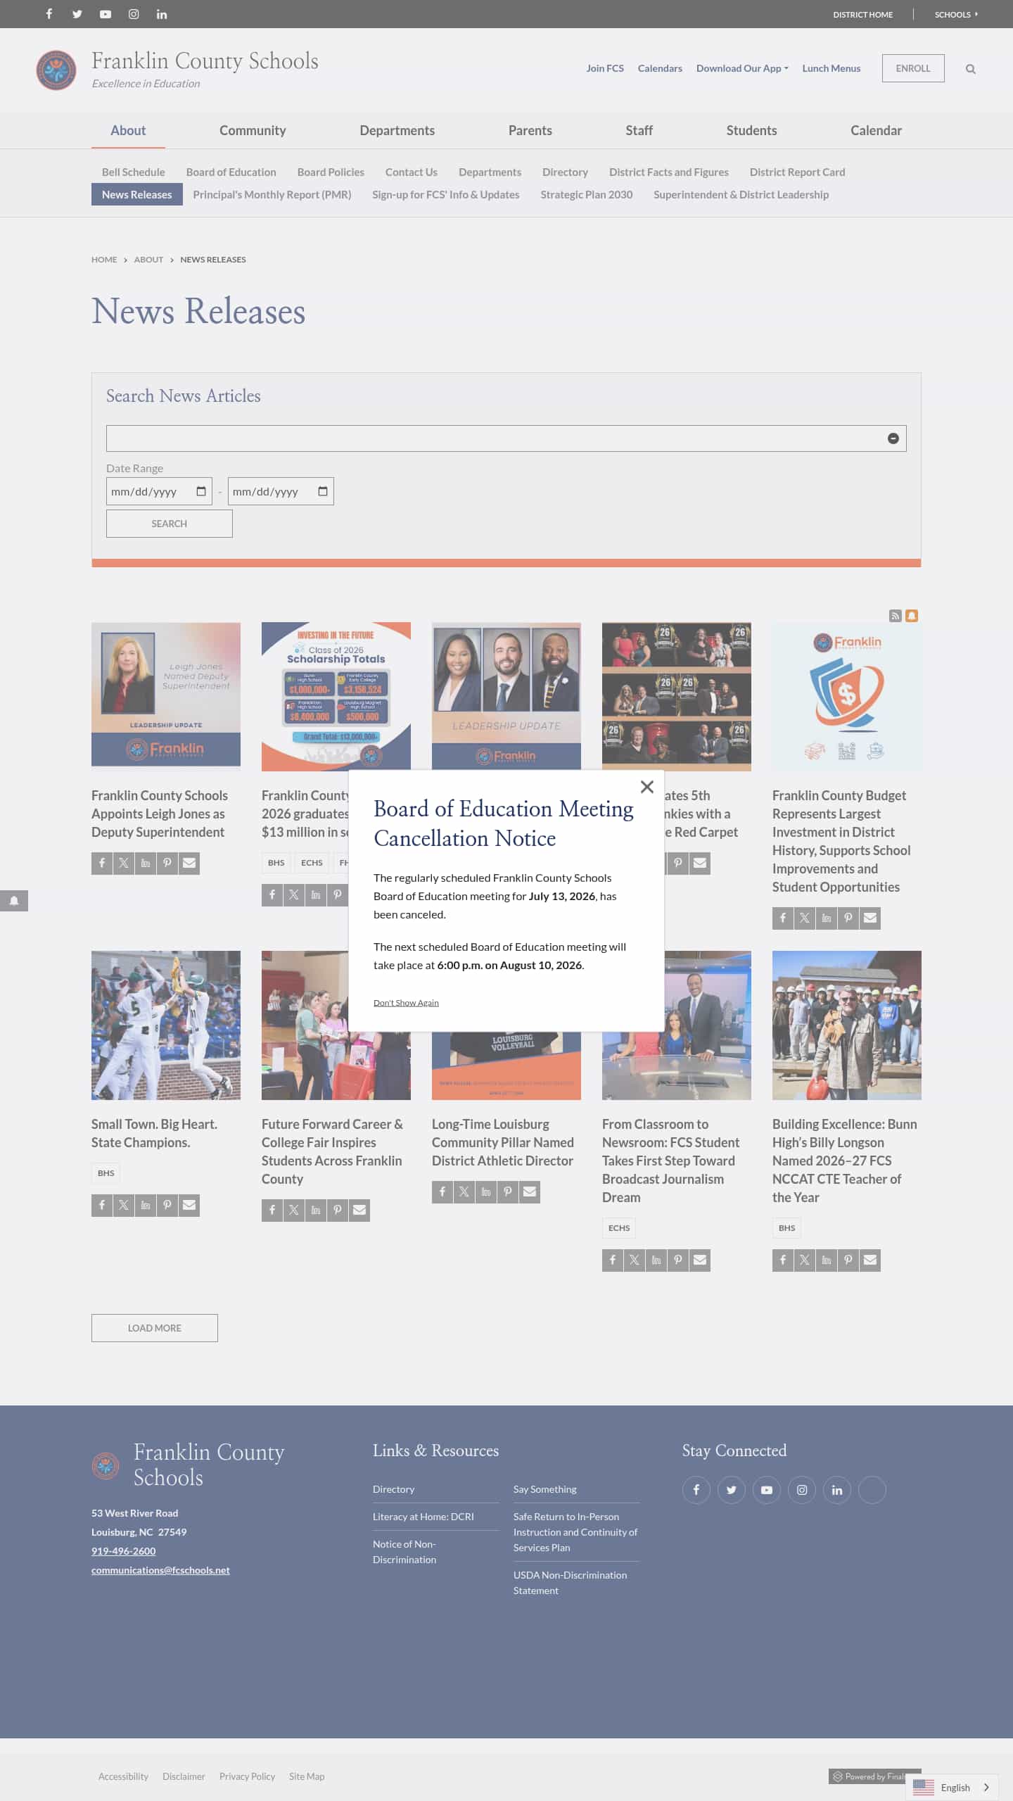The height and width of the screenshot is (1801, 1013).
Task: Click RSS feed icon above news grid
Action: (x=896, y=616)
